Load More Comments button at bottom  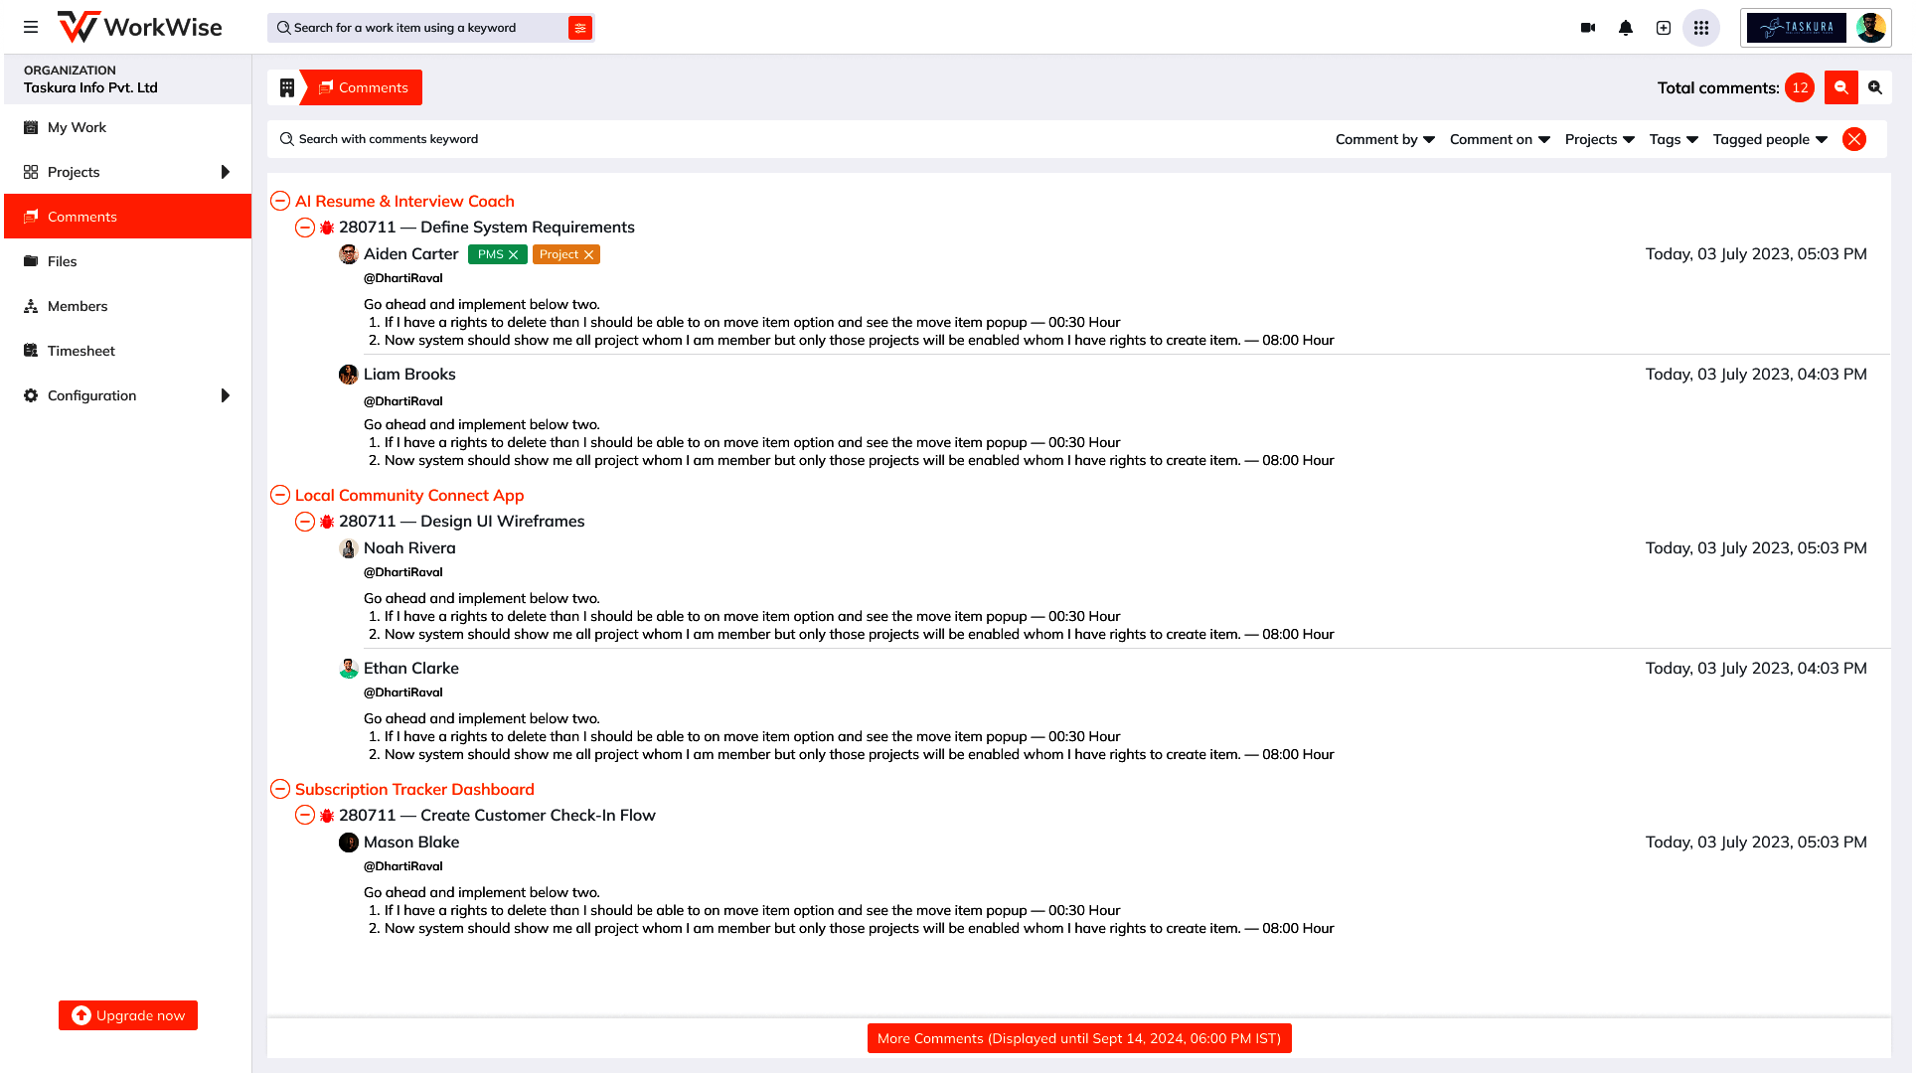(x=1079, y=1038)
